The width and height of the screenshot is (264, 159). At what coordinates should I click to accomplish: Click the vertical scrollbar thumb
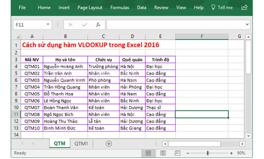click(x=249, y=57)
